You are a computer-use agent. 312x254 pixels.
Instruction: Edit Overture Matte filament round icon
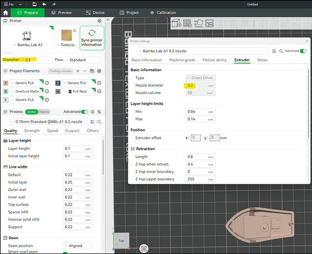pyautogui.click(x=47, y=91)
